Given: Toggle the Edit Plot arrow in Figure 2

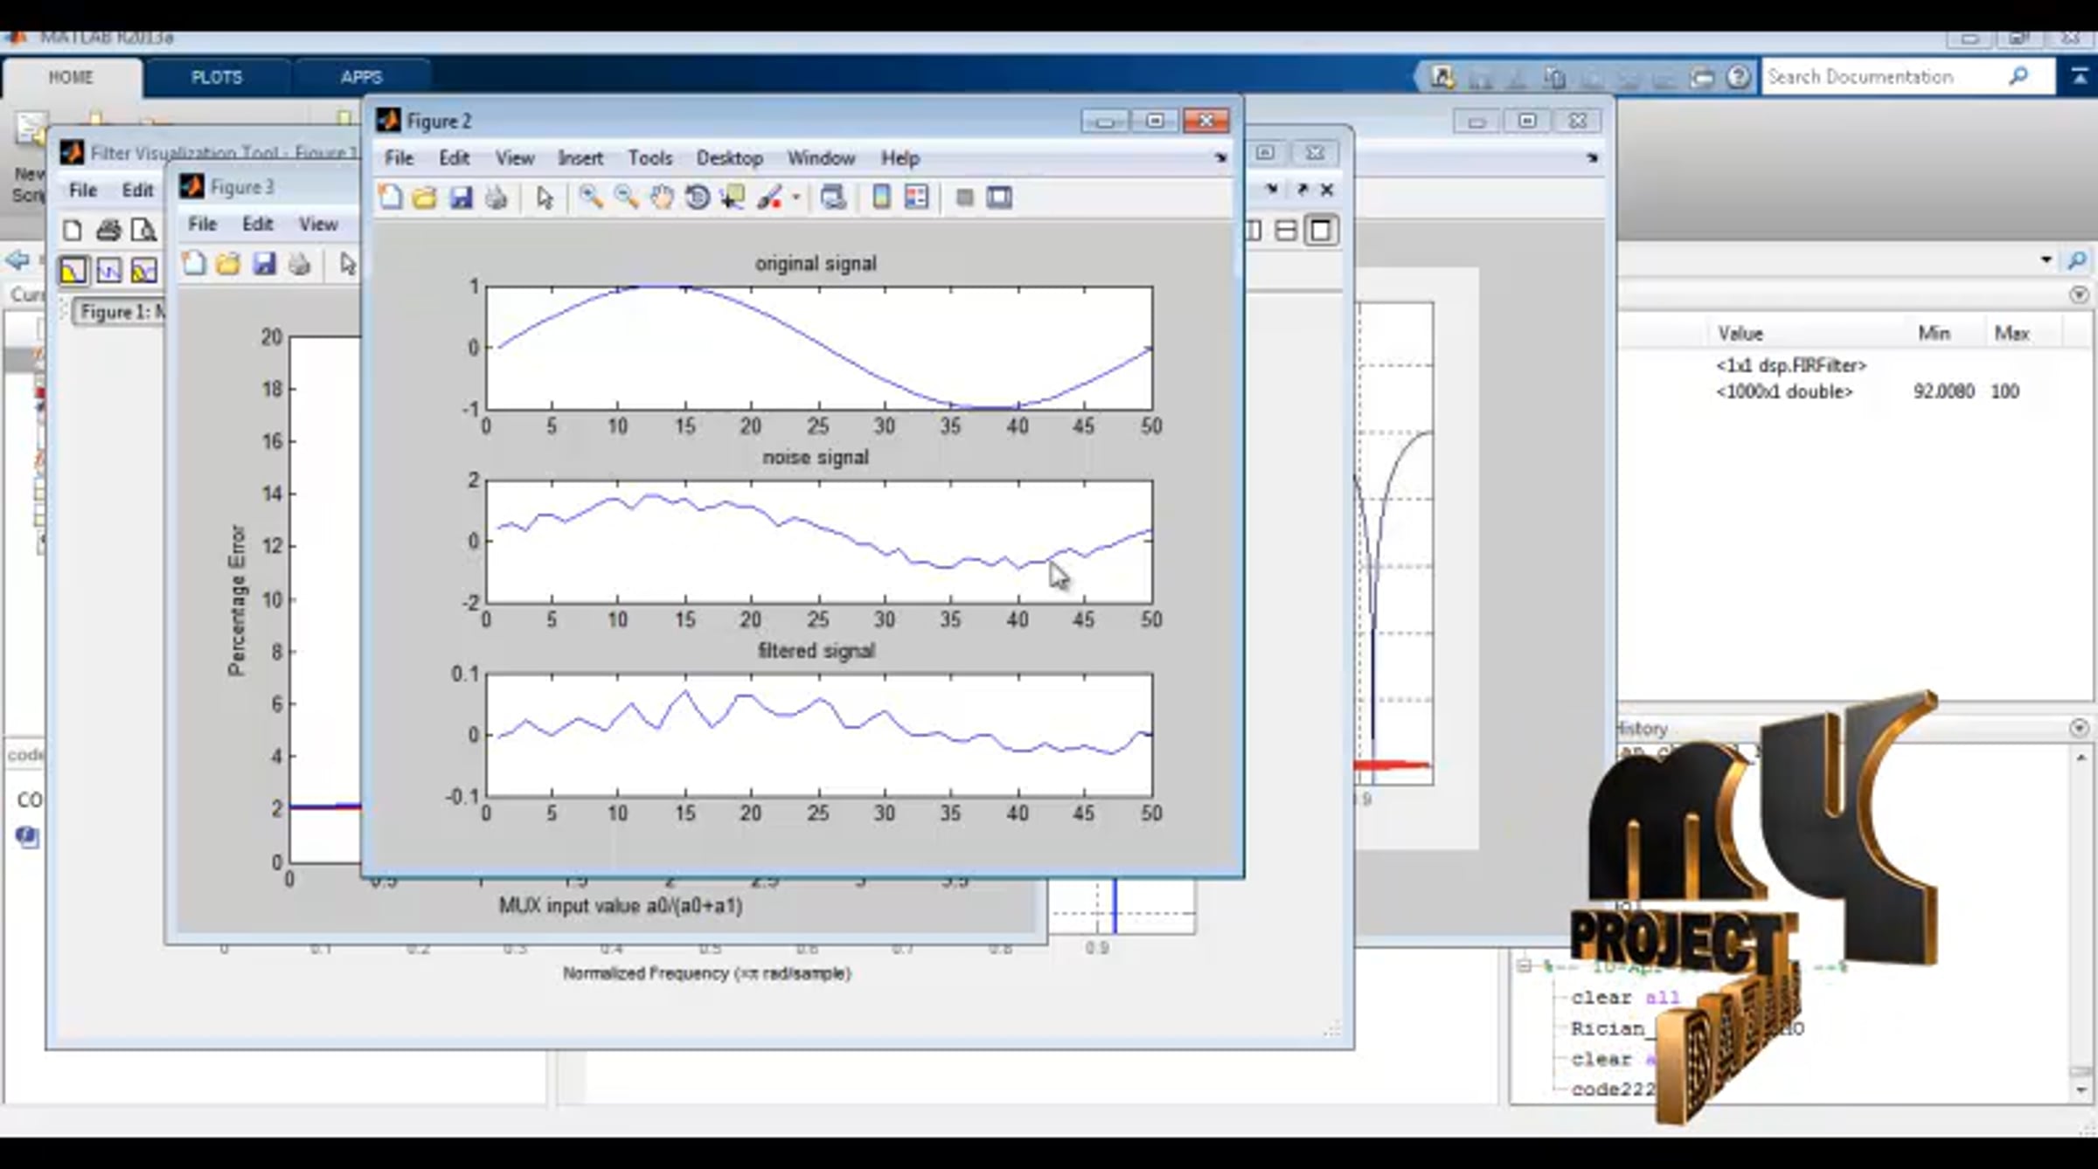Looking at the screenshot, I should click(545, 197).
